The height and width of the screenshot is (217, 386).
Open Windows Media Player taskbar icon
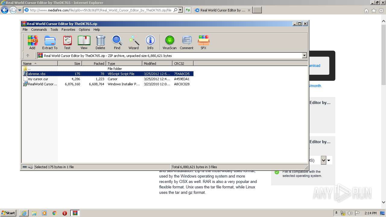click(44, 213)
